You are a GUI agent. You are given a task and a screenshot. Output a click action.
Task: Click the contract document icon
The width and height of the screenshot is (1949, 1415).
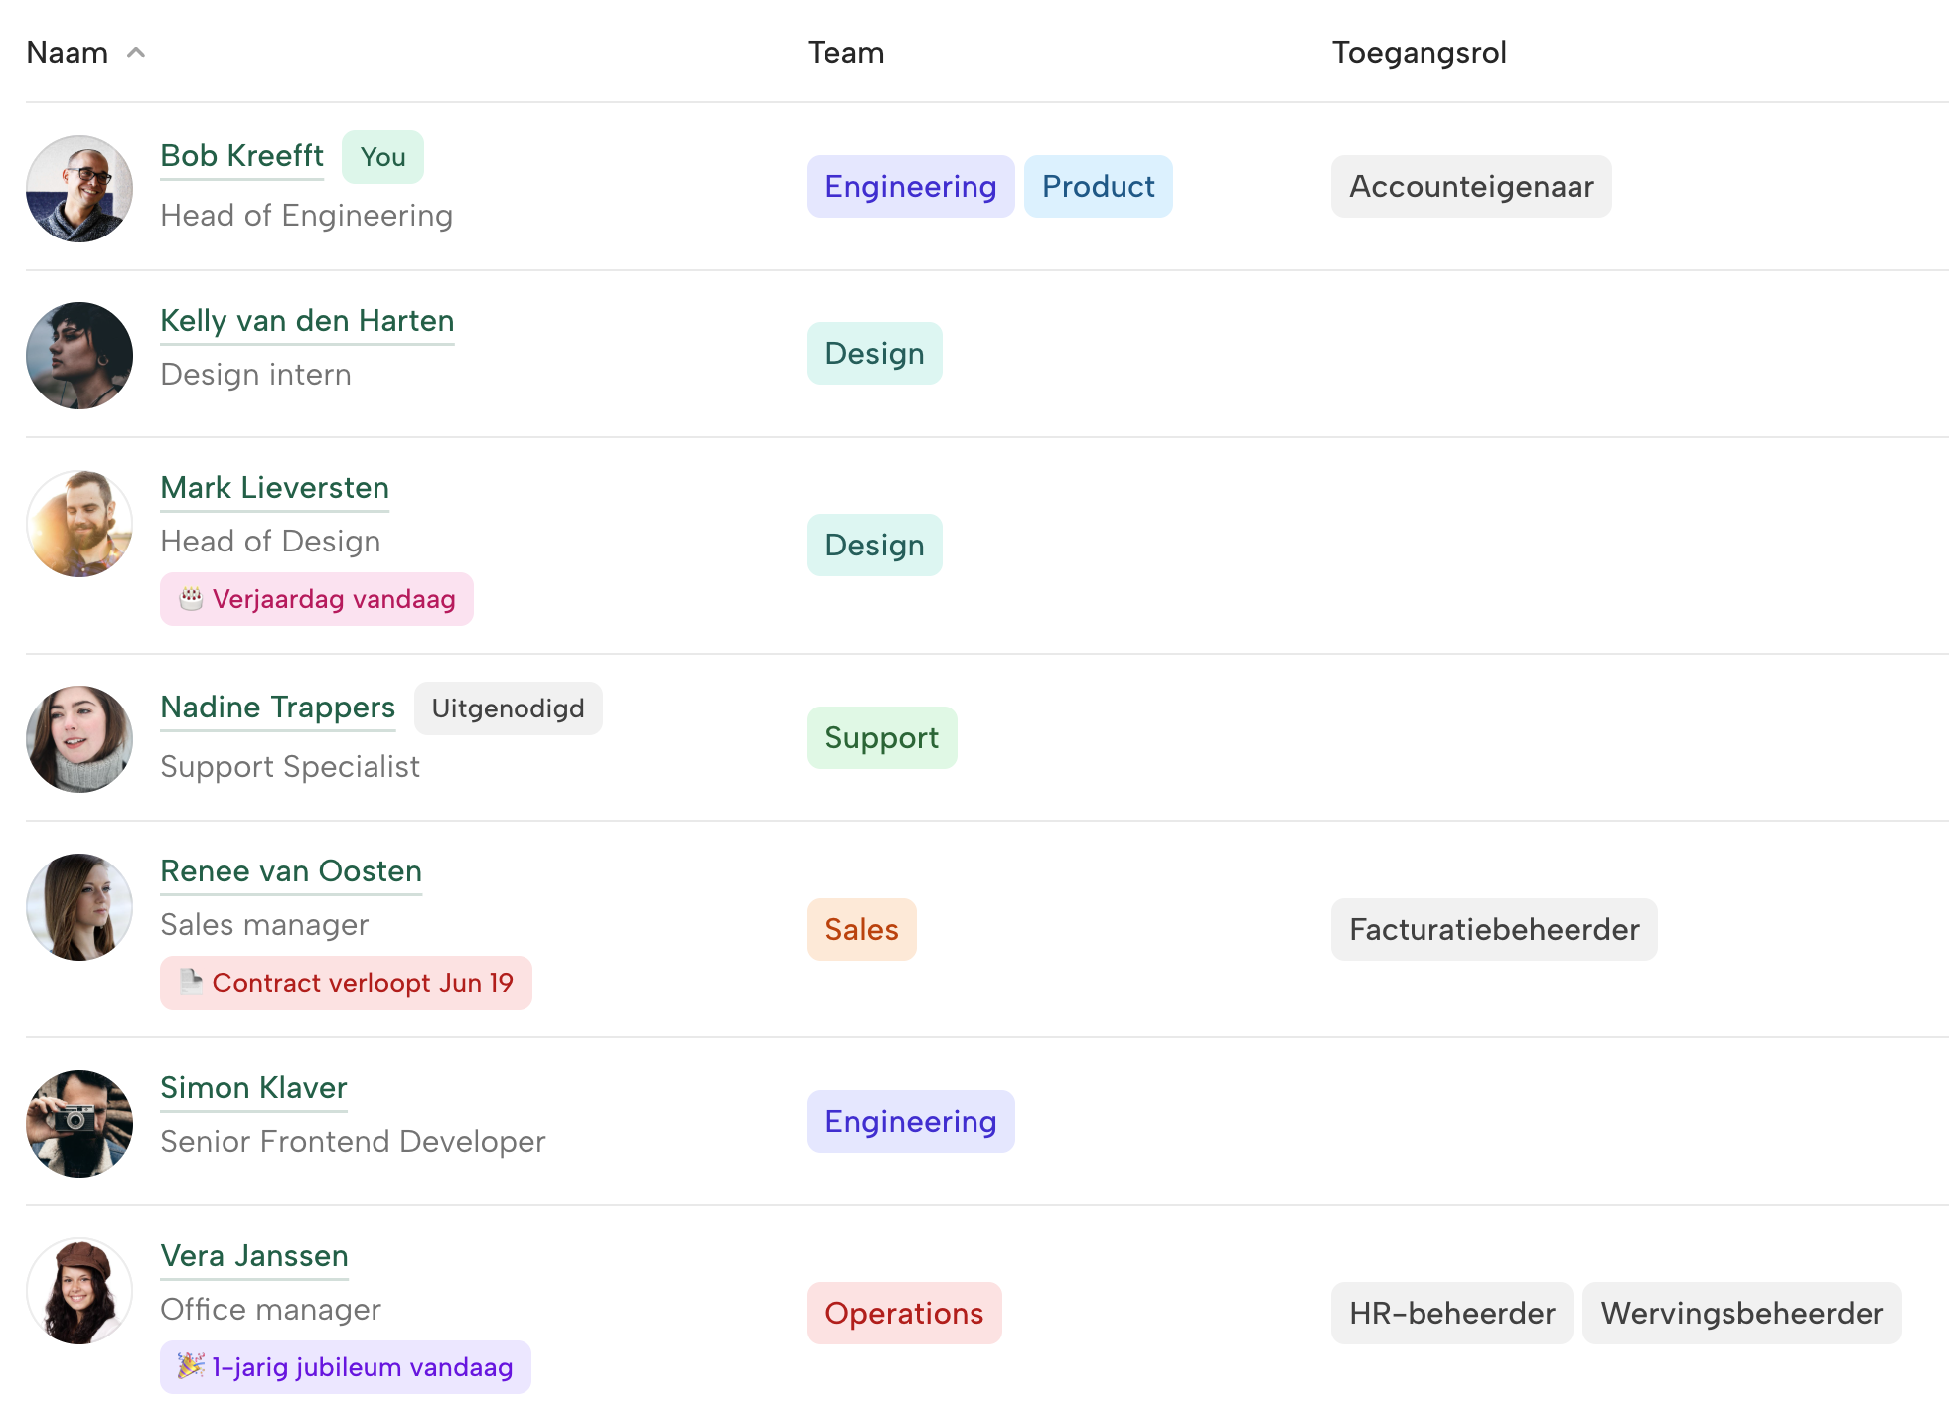pyautogui.click(x=191, y=982)
